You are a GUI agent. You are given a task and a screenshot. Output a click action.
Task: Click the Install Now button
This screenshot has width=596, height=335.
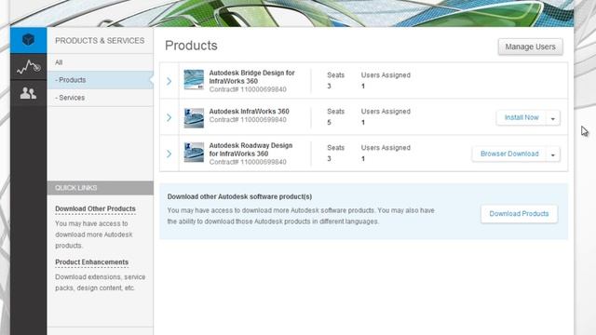click(521, 118)
